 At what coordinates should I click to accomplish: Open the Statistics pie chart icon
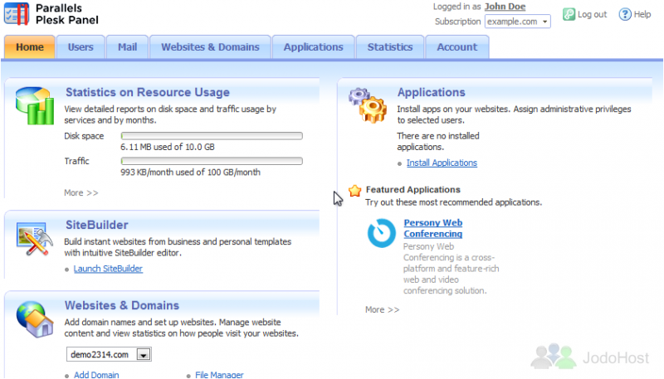[x=35, y=106]
